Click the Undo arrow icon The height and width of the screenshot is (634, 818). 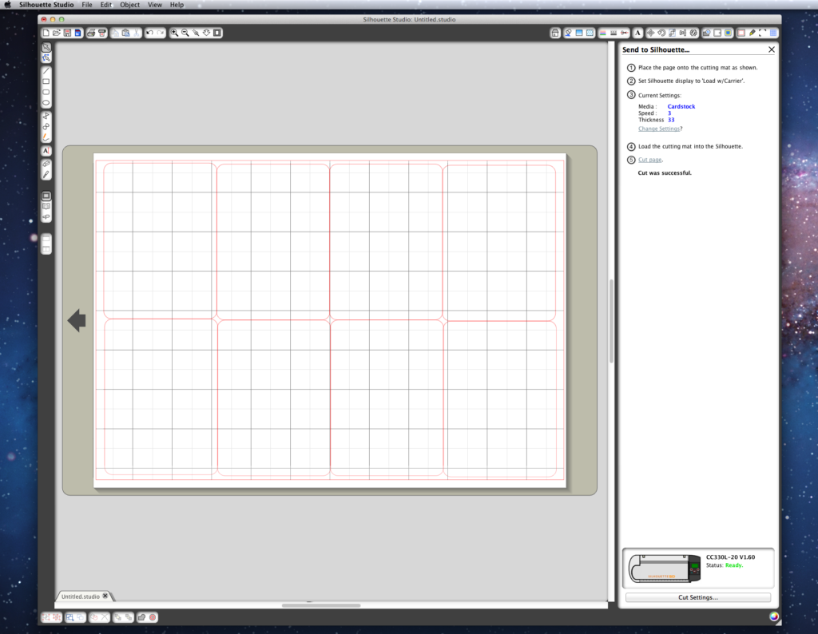point(149,33)
